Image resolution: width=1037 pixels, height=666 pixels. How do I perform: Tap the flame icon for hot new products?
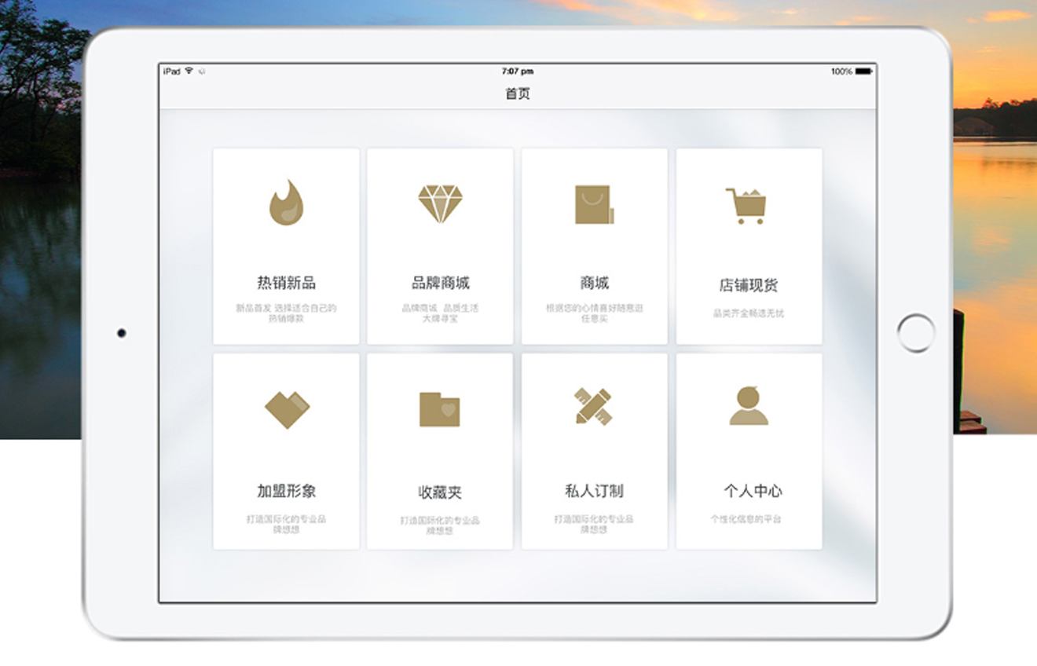(x=286, y=203)
